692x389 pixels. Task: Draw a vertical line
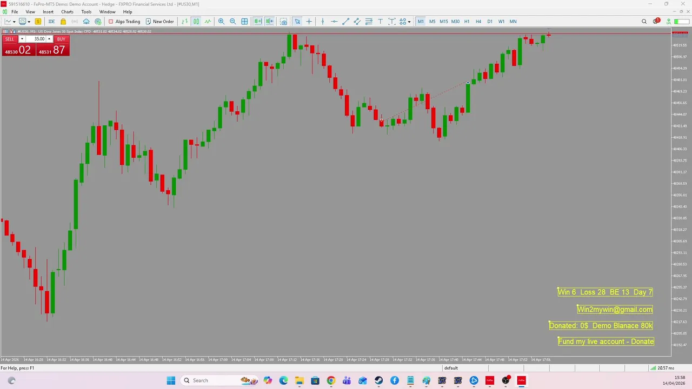(x=323, y=22)
